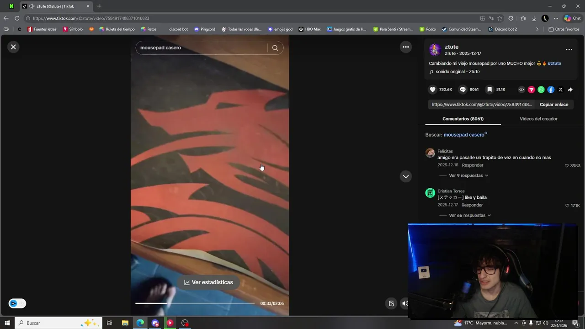This screenshot has width=585, height=329.
Task: Open sonido original - zTuTe link
Action: tap(457, 72)
